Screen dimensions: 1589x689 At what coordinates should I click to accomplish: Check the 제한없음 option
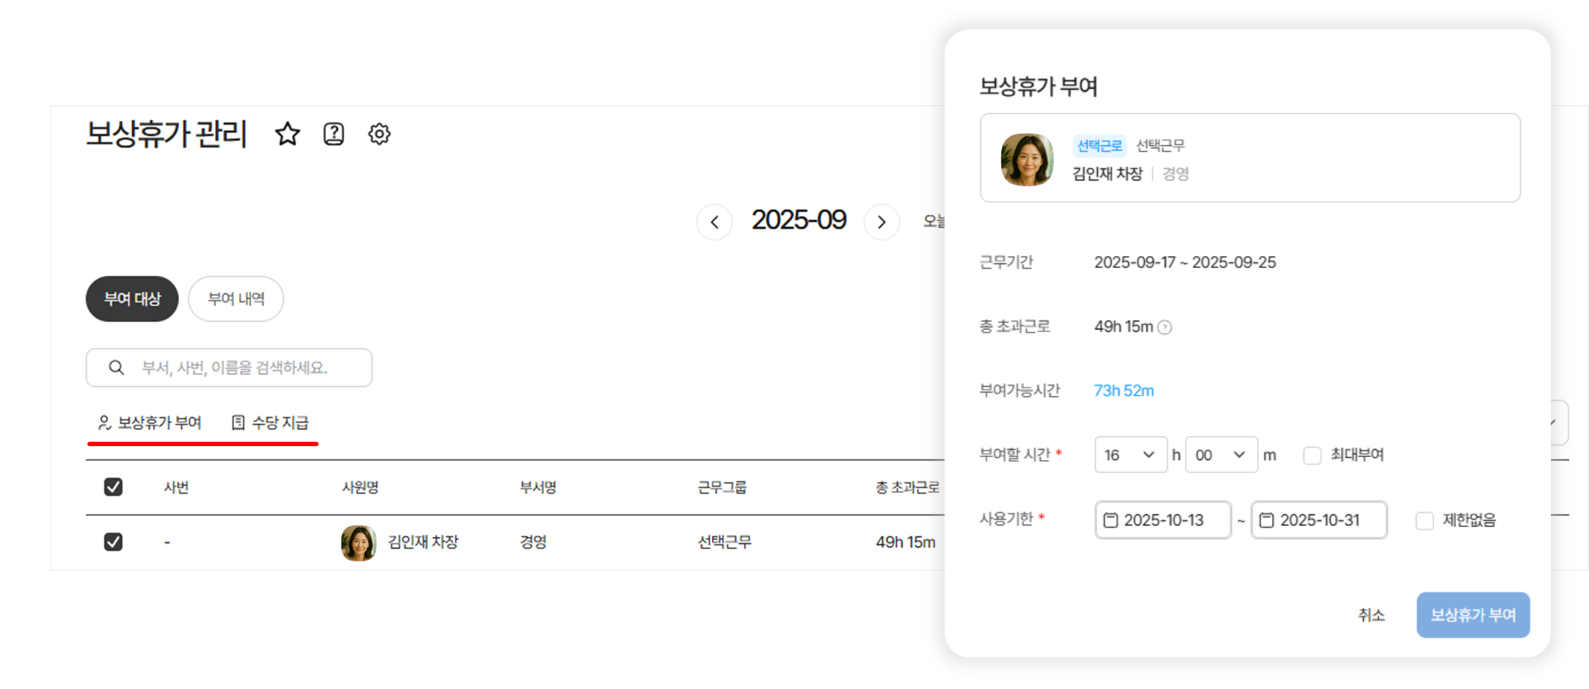1425,521
